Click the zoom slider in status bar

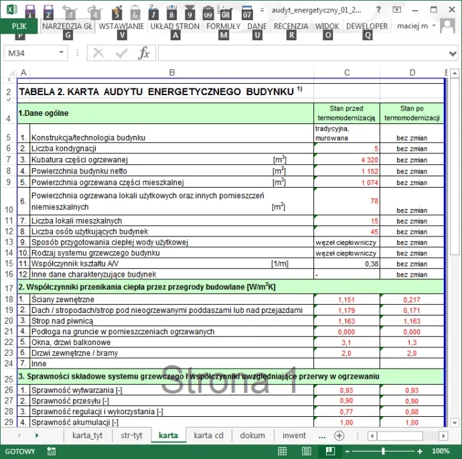pos(384,452)
